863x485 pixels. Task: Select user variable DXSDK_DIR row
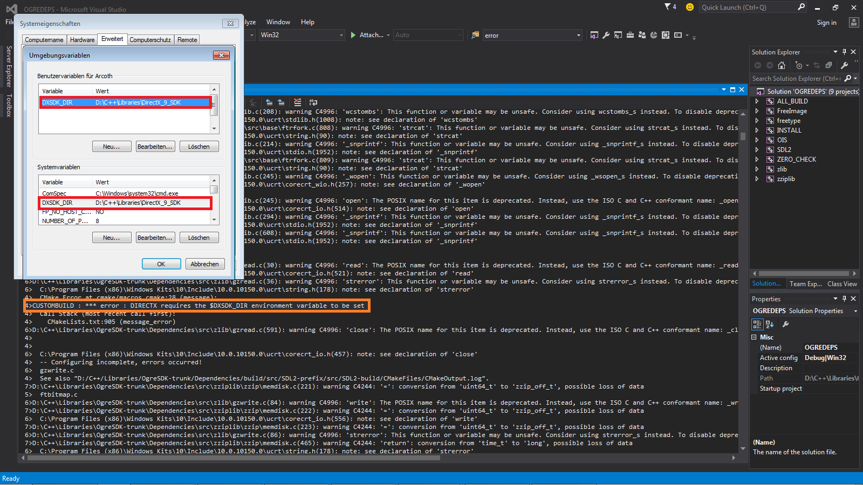point(125,102)
